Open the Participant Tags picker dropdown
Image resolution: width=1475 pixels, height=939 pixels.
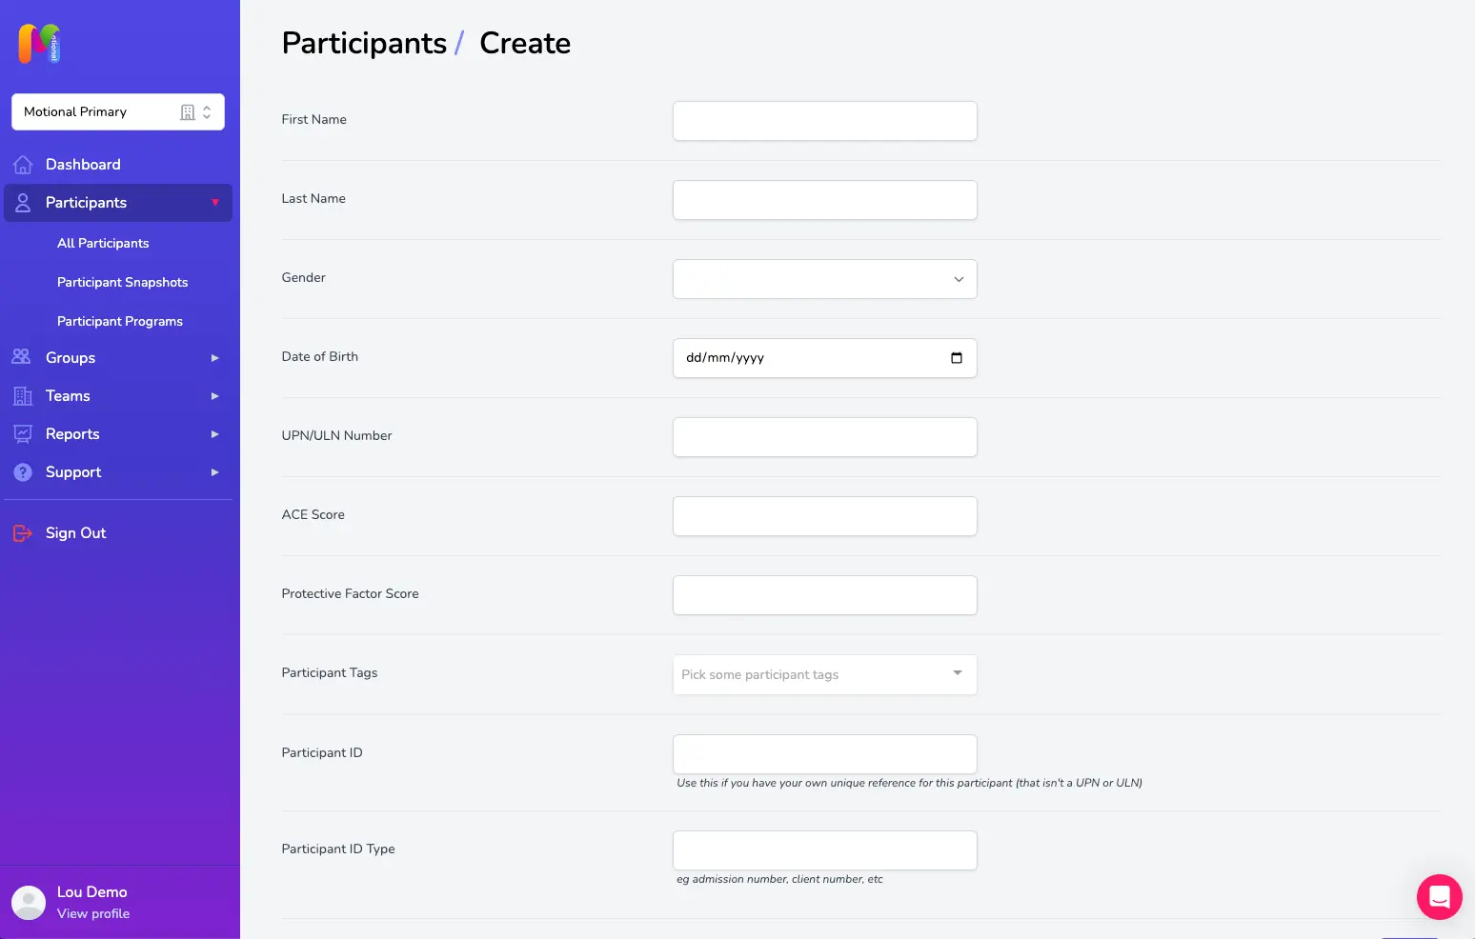click(x=825, y=674)
